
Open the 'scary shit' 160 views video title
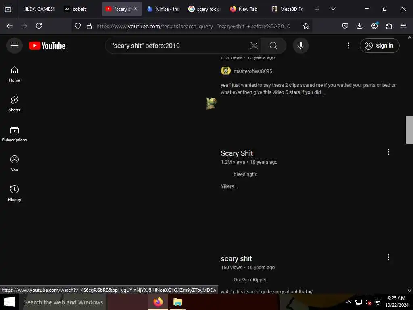[x=236, y=259]
